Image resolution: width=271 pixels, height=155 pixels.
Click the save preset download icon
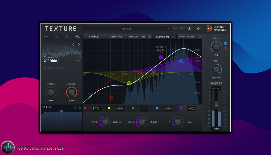point(190,28)
